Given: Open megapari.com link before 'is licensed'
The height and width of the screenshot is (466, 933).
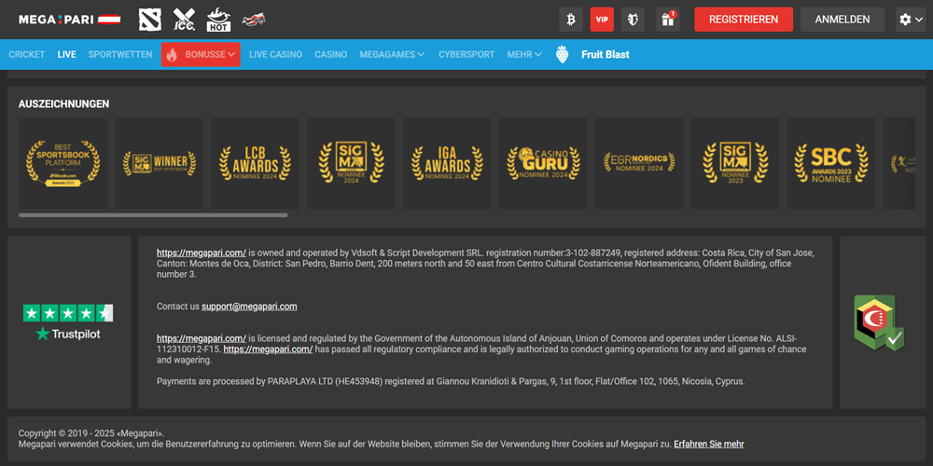Looking at the screenshot, I should point(202,338).
